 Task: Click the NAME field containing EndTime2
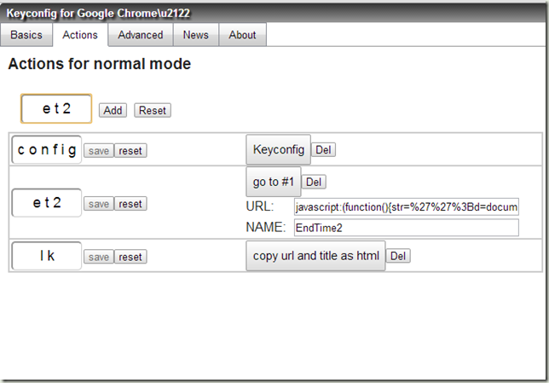tap(407, 228)
